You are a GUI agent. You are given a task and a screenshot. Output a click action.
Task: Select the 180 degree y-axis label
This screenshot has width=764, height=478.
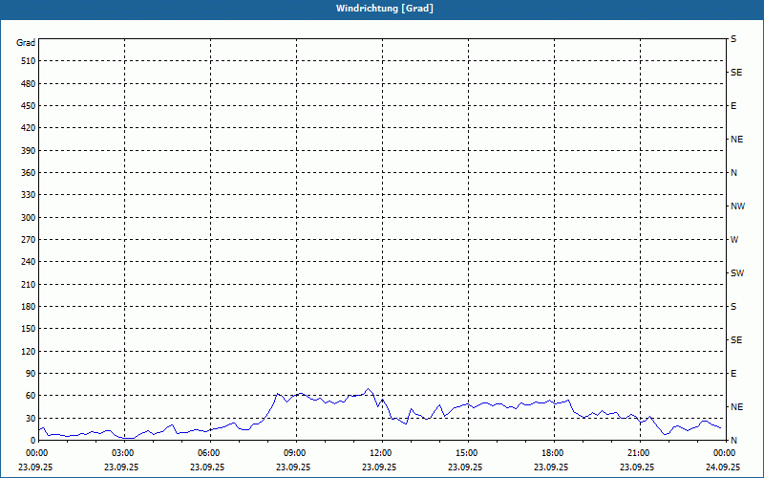pyautogui.click(x=27, y=307)
